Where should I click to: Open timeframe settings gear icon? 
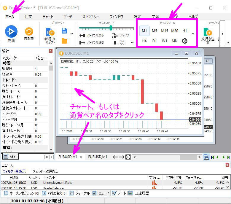click(185, 41)
